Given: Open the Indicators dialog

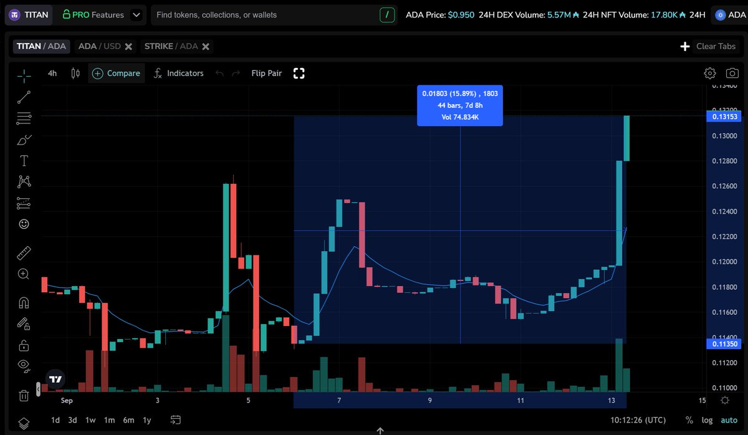Looking at the screenshot, I should pos(179,73).
